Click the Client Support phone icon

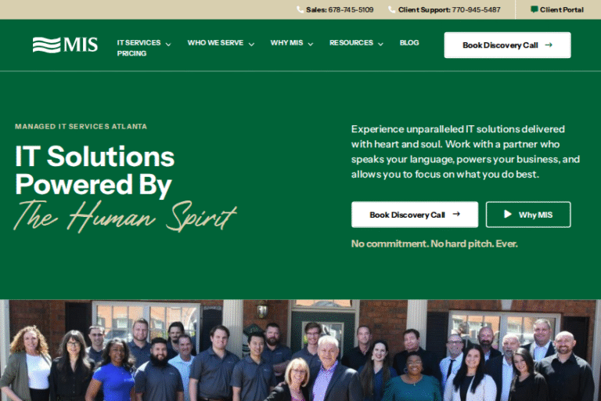pos(392,9)
